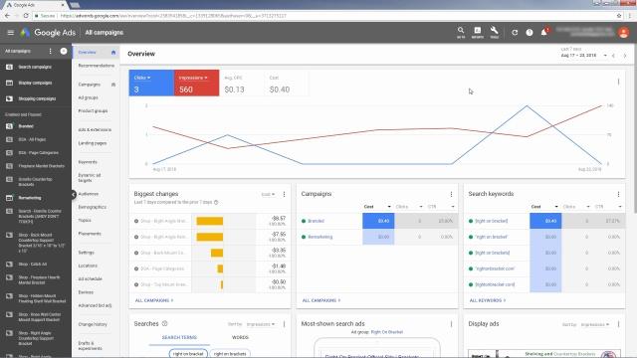Select Fireplace Mantel Brackets campaign
Viewport: 637px width, 358px height.
[41, 166]
